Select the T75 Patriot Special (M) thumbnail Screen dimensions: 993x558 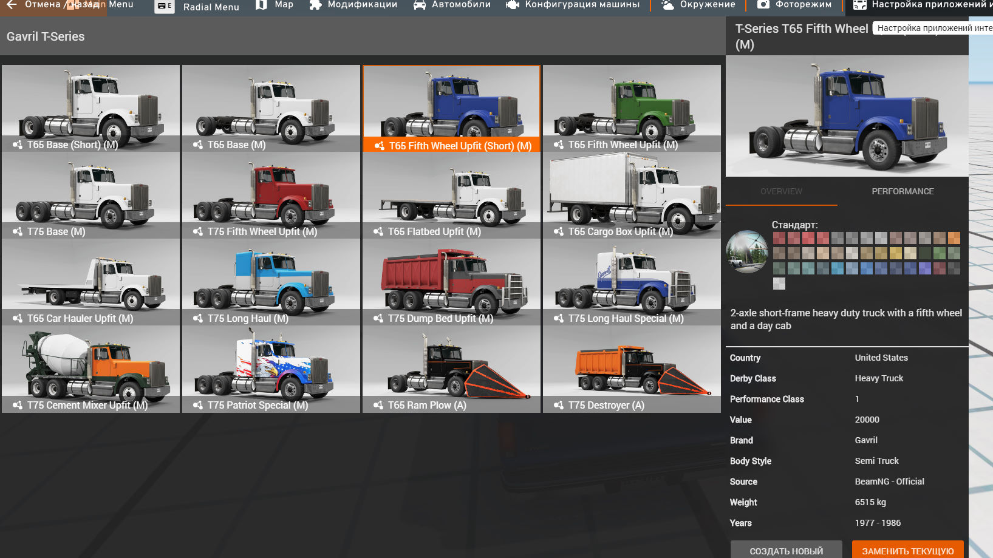271,369
